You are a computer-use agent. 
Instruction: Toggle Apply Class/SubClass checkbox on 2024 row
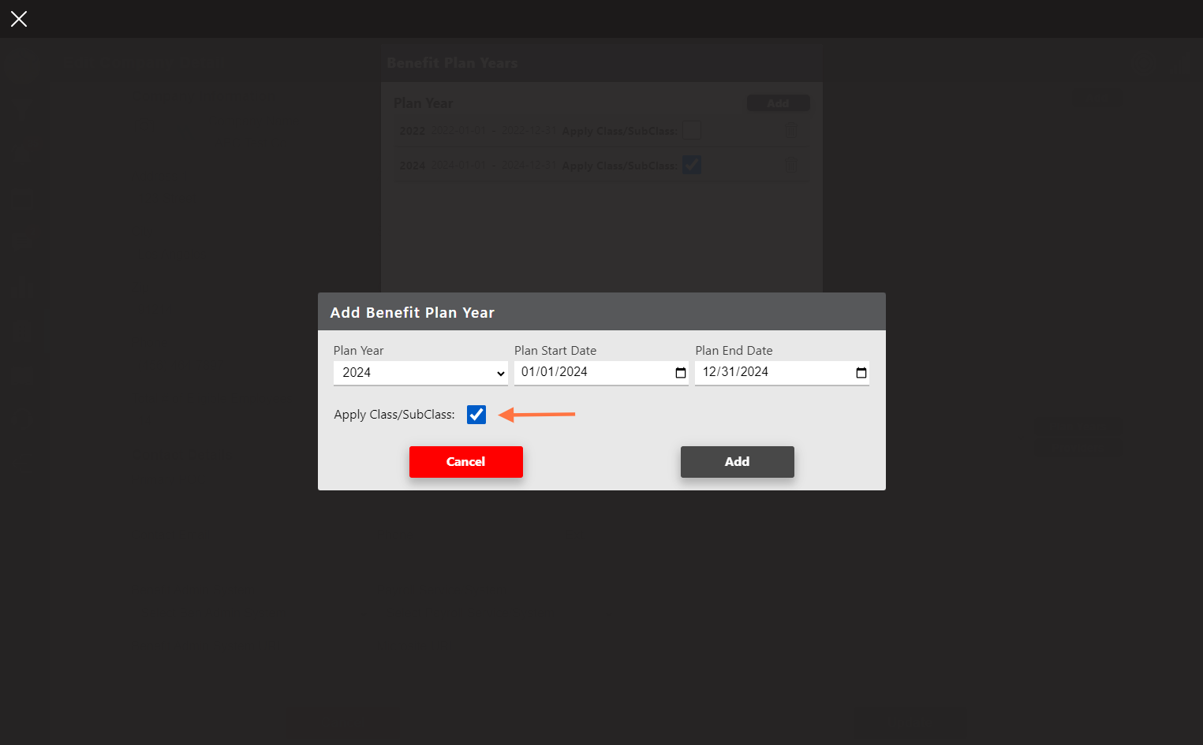(692, 165)
